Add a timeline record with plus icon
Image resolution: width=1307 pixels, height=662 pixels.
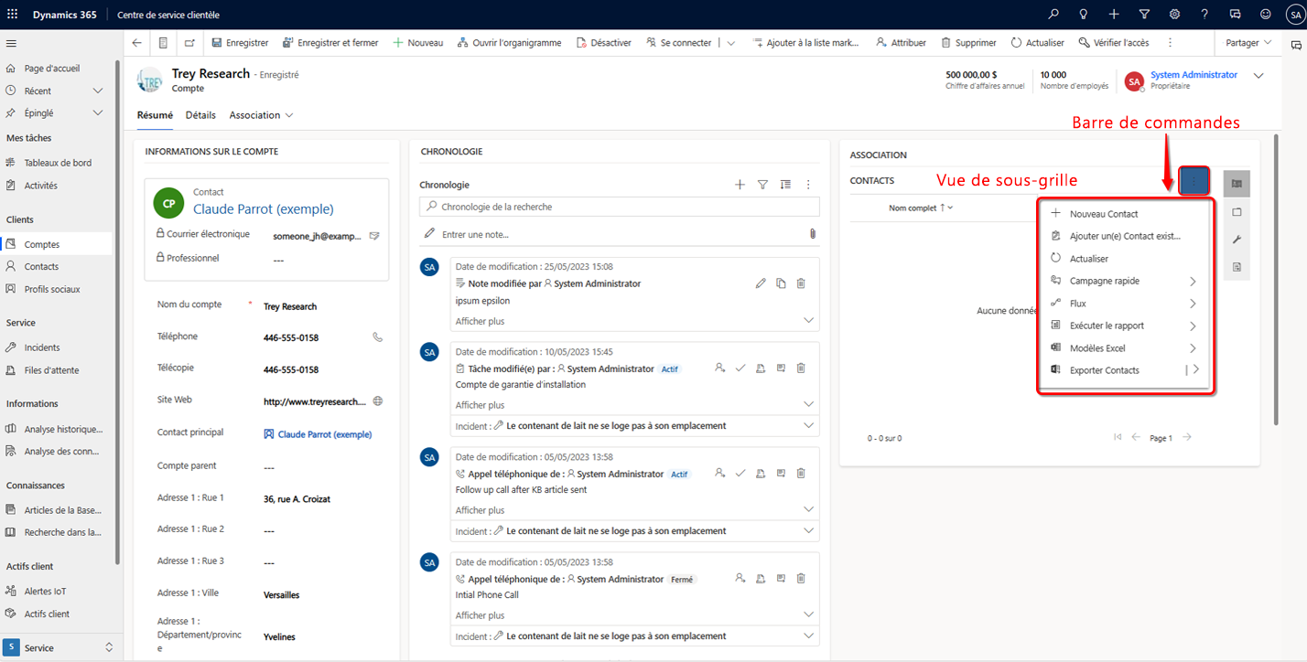(740, 185)
